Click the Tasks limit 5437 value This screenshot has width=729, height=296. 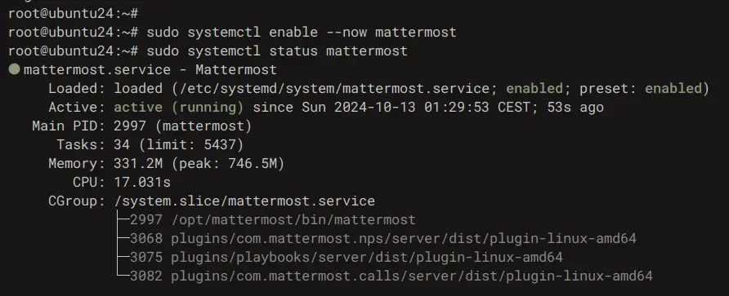[x=220, y=145]
